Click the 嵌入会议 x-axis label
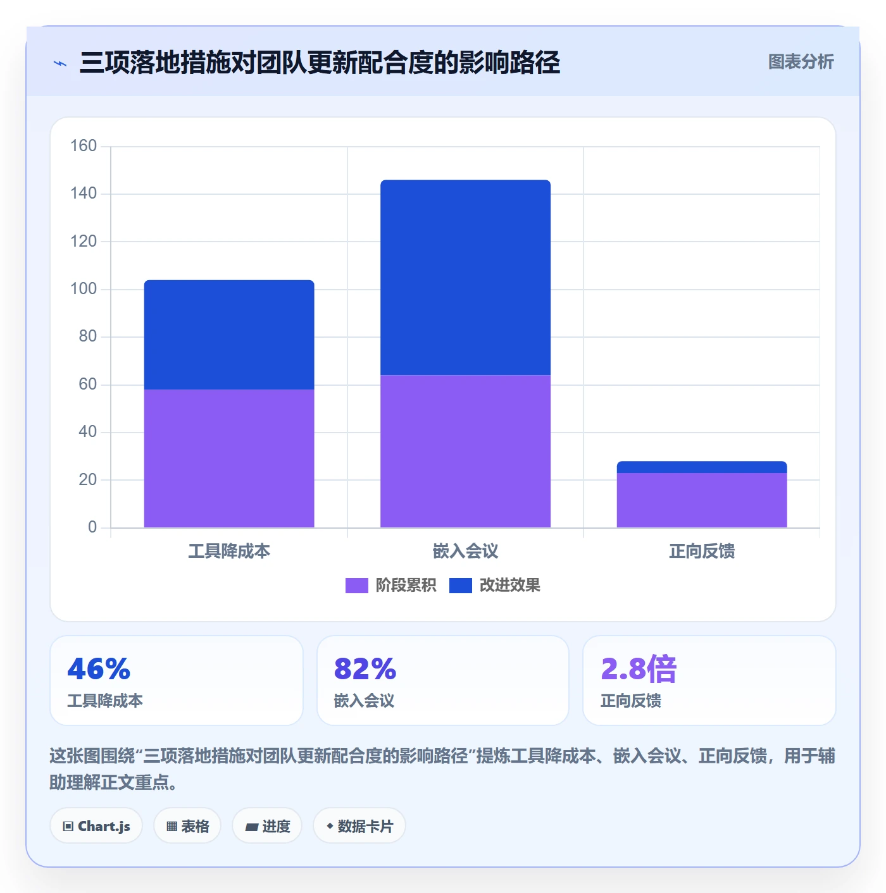 click(465, 551)
